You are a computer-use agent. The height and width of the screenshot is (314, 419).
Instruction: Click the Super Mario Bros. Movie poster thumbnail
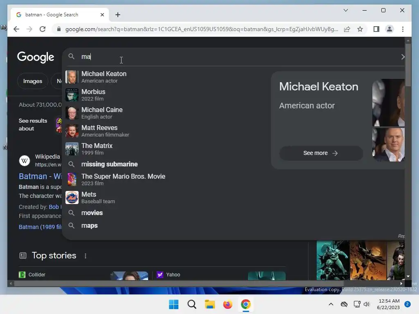(x=72, y=179)
